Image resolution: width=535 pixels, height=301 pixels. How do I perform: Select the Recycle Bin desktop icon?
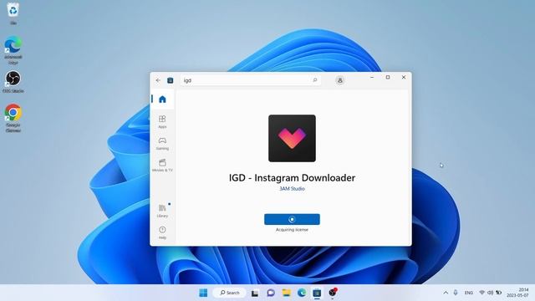coord(13,13)
